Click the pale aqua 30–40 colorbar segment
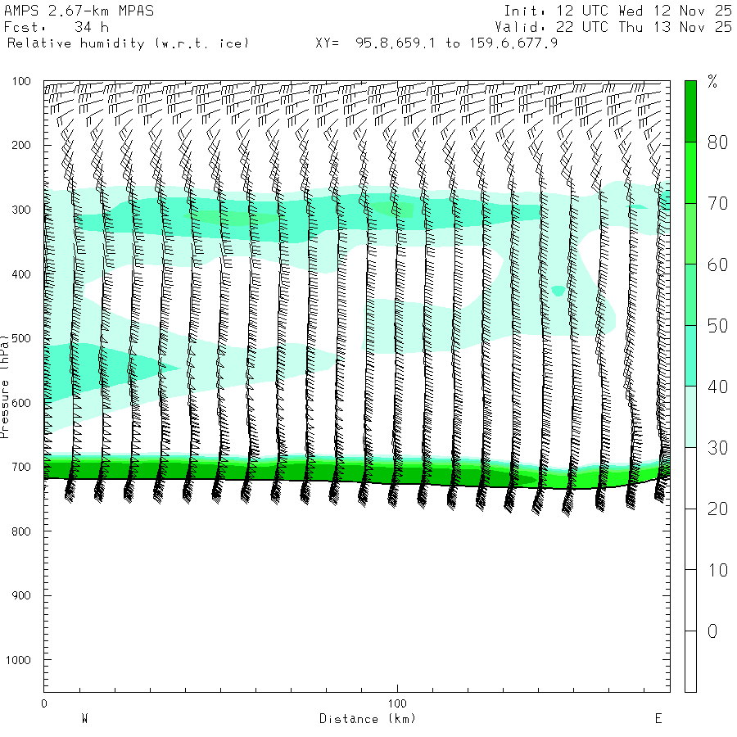737x737 pixels. [x=690, y=417]
